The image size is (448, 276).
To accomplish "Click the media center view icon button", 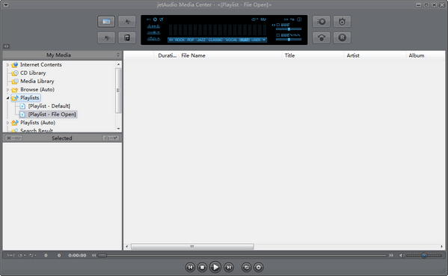I will click(106, 22).
